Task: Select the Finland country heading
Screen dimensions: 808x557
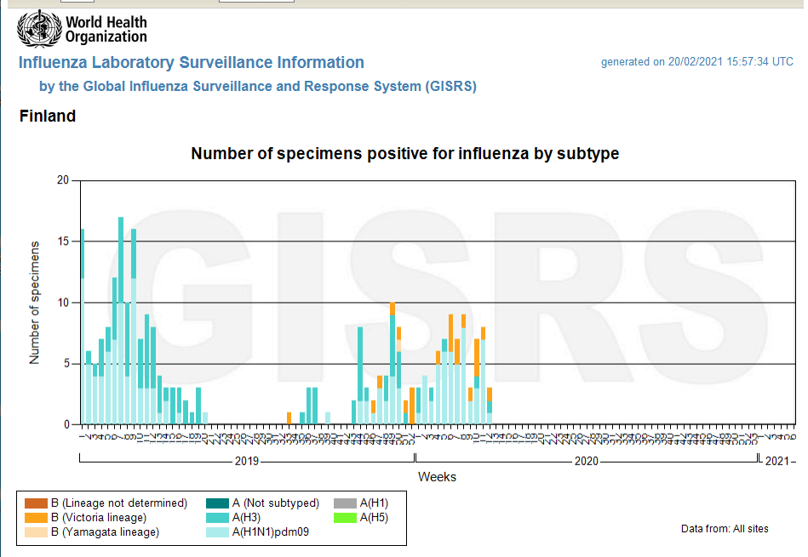Action: [48, 117]
